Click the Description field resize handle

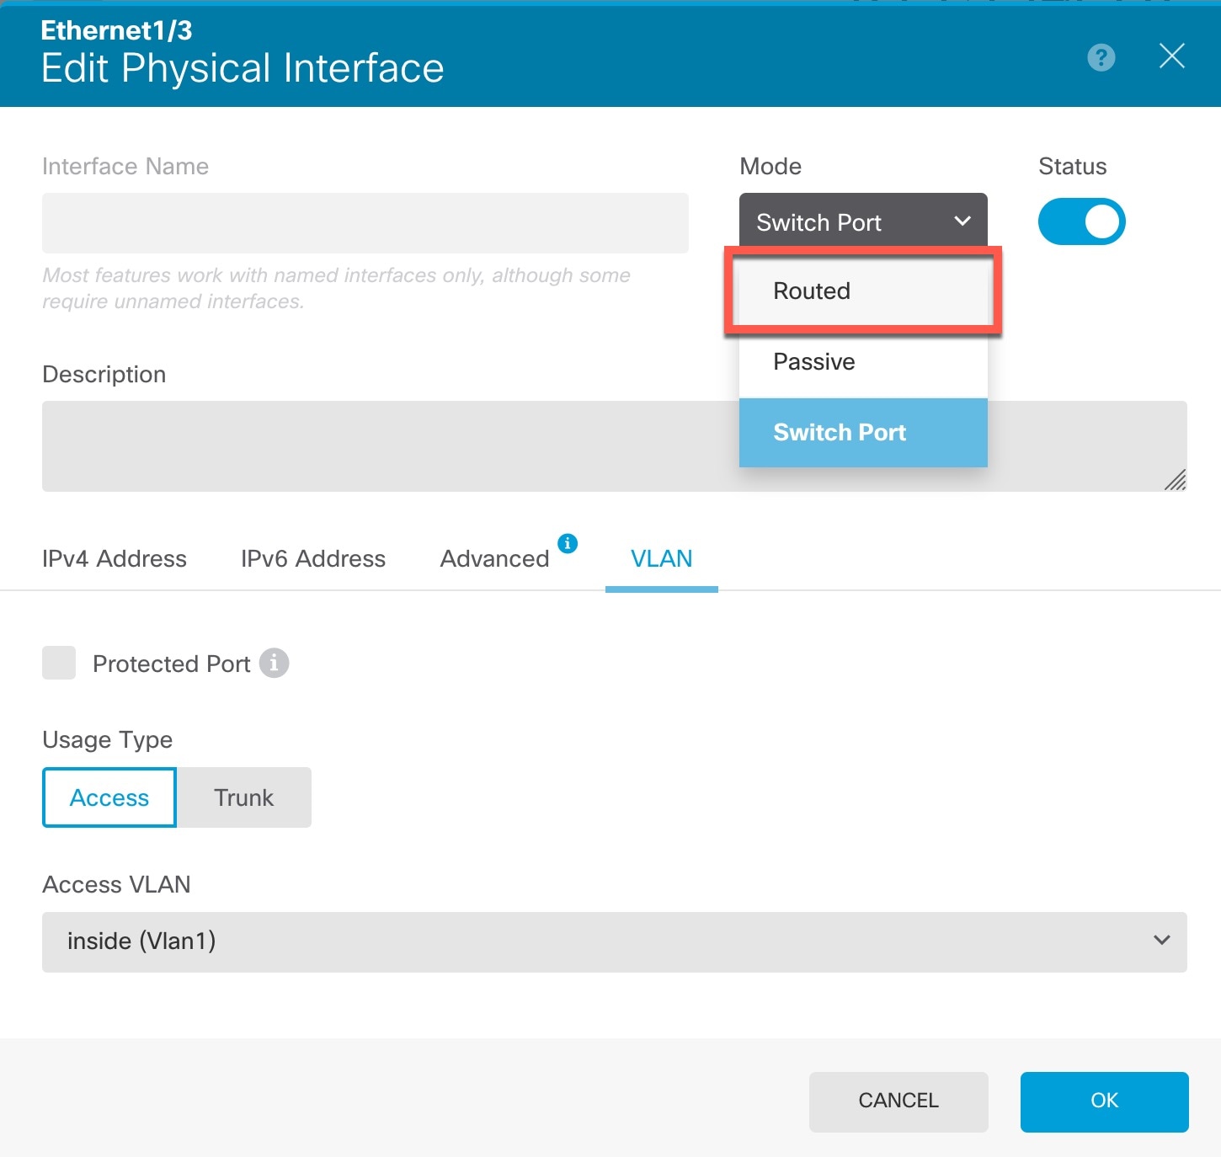(1176, 480)
